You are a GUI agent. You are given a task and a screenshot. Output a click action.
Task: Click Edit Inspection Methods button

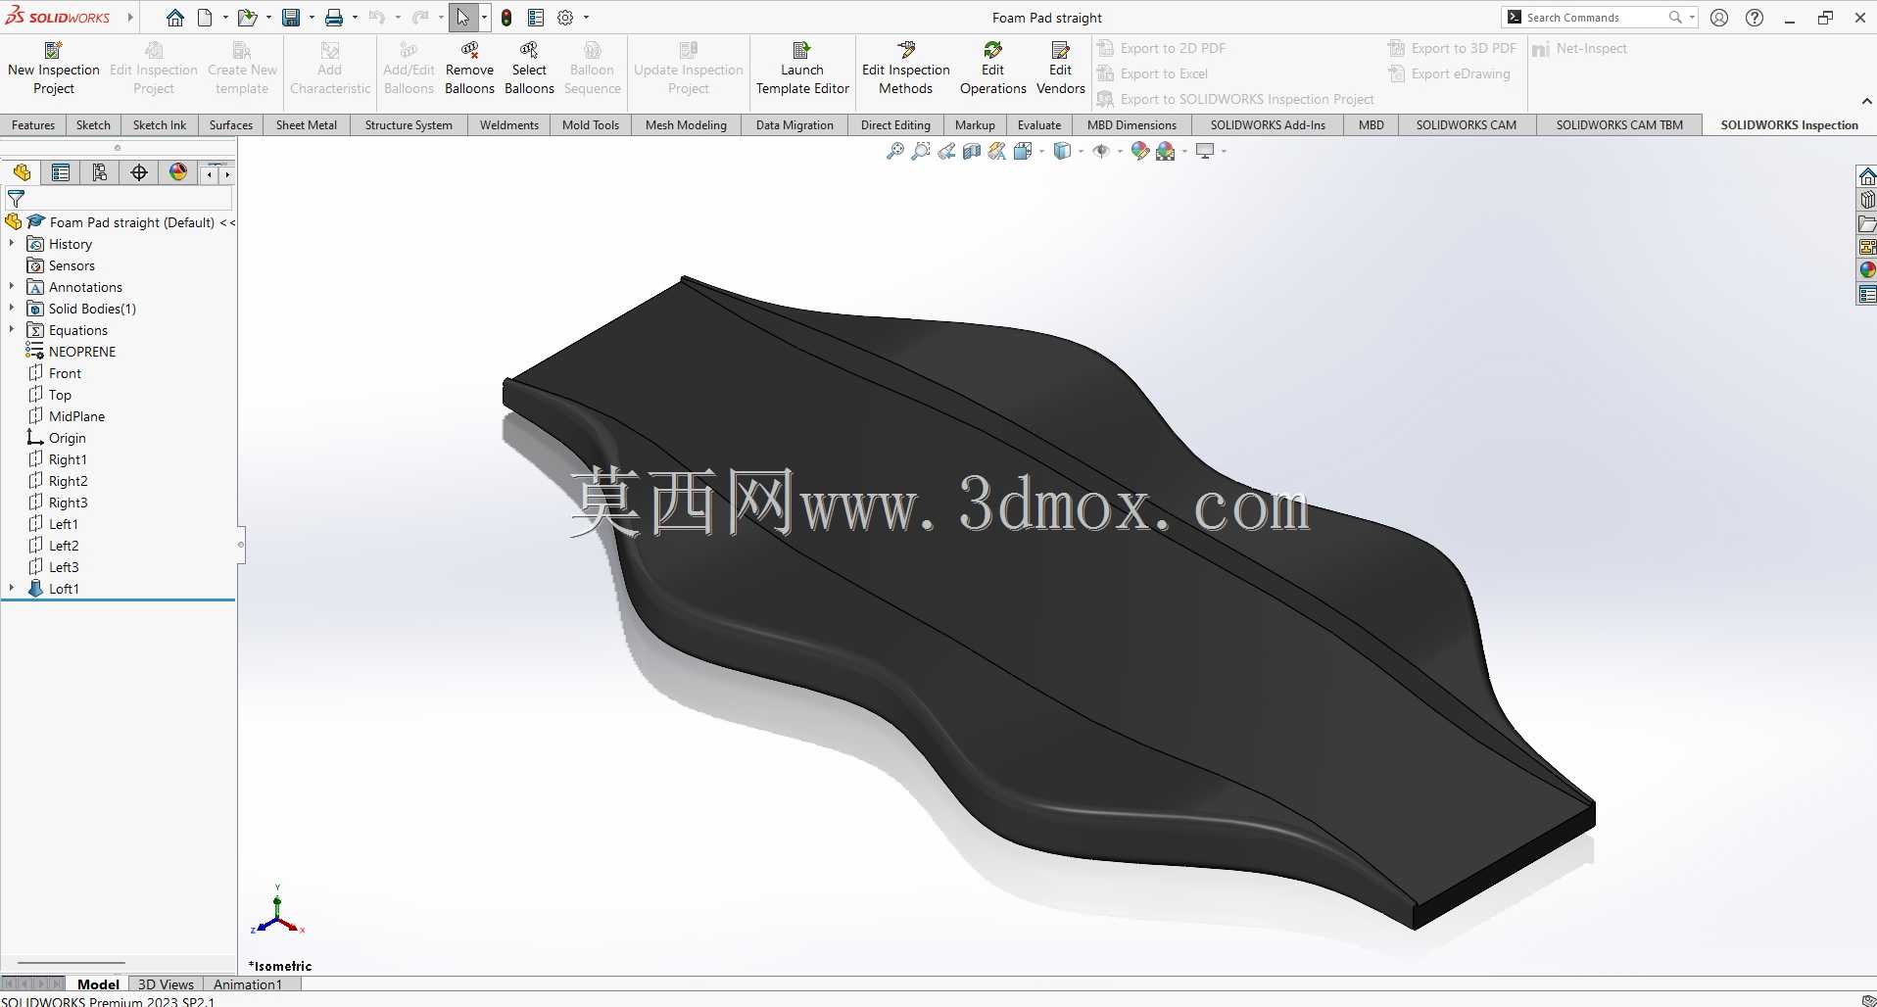pos(906,68)
